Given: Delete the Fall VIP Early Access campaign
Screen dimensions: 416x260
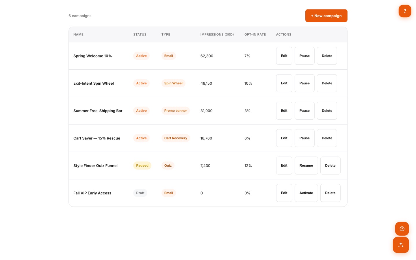Looking at the screenshot, I should 330,193.
